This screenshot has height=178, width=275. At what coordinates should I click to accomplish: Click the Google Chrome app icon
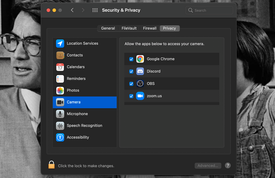[x=140, y=59]
